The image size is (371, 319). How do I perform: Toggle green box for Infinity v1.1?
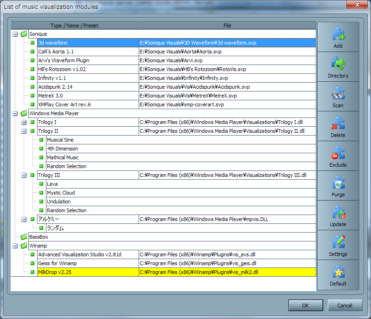(x=32, y=78)
